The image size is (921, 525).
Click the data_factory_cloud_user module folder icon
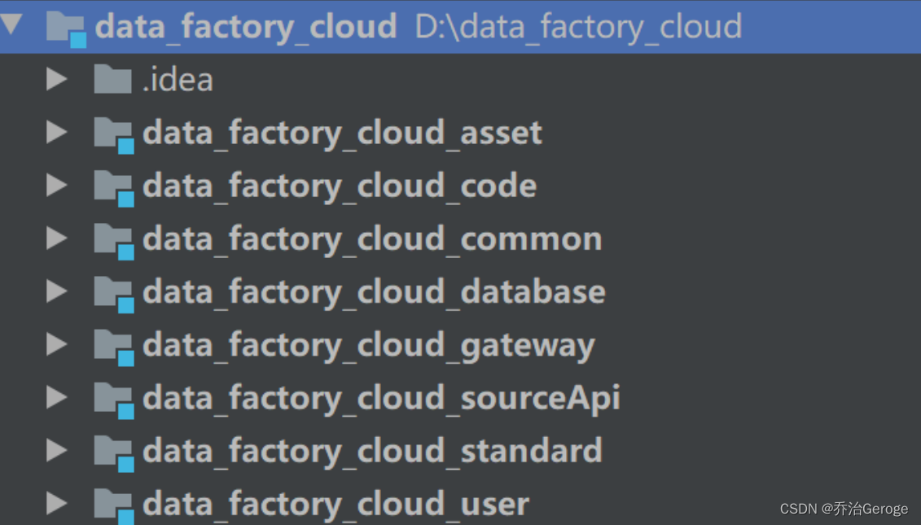tap(115, 503)
